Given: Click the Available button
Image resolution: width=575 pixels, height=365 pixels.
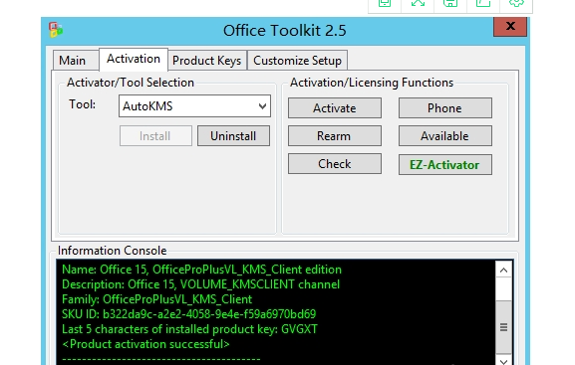Looking at the screenshot, I should [445, 136].
